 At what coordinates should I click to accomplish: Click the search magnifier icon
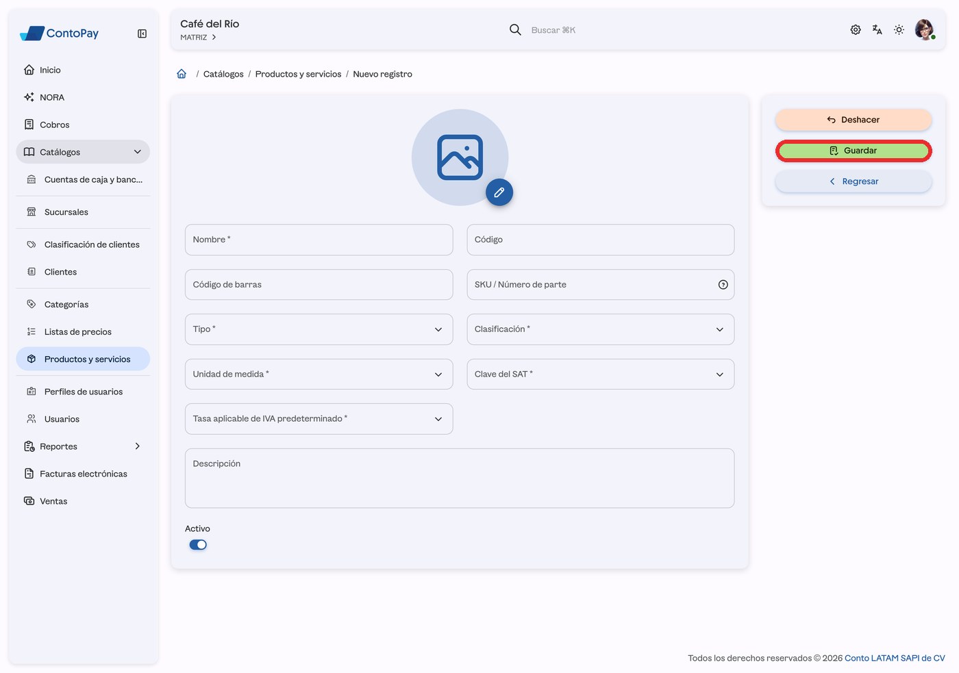tap(515, 30)
